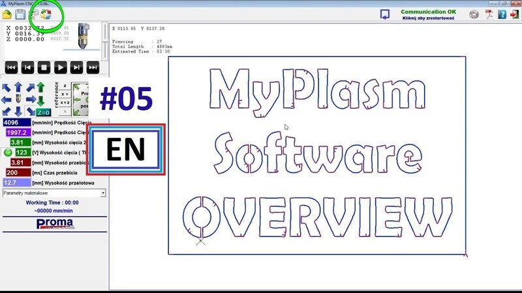Start cutting with the play button
Viewport: 522px width, 293px height.
[60, 68]
